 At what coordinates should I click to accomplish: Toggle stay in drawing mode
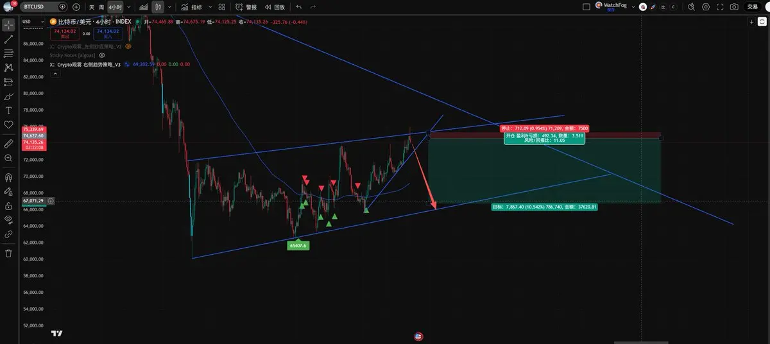click(8, 191)
